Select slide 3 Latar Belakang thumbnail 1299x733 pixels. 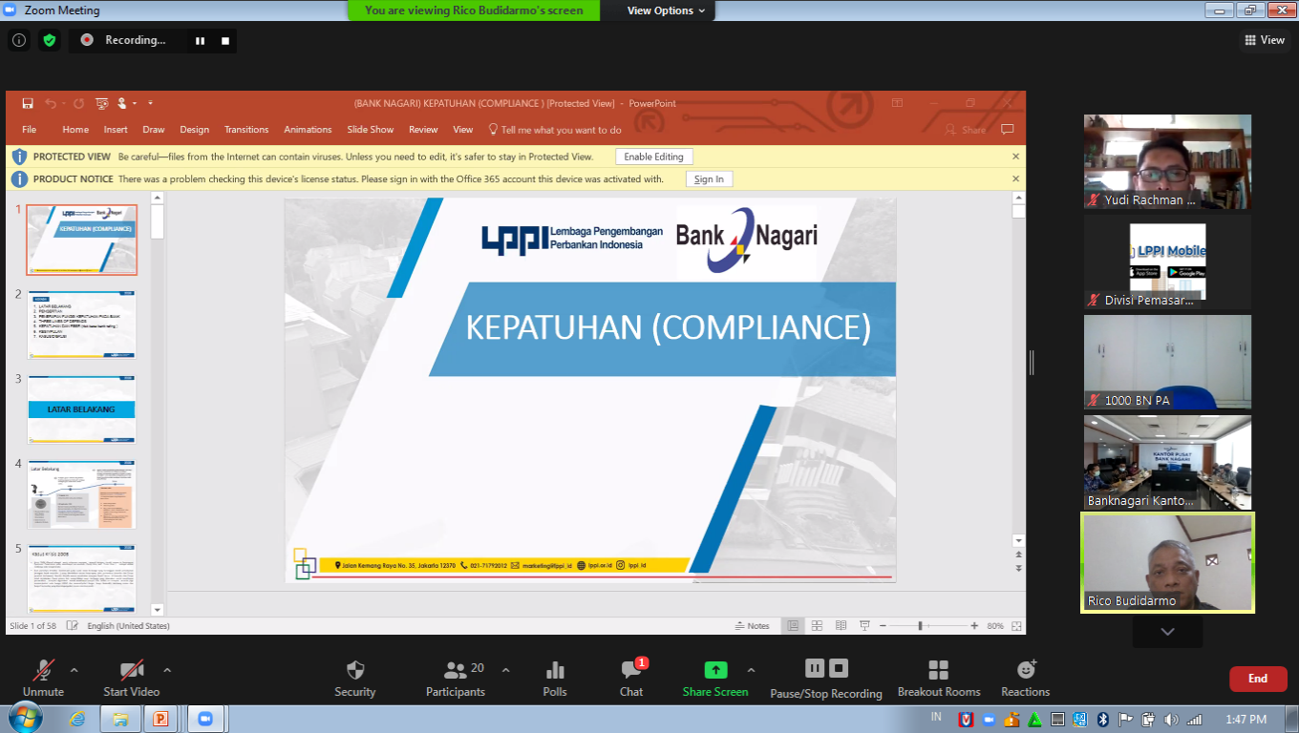81,409
